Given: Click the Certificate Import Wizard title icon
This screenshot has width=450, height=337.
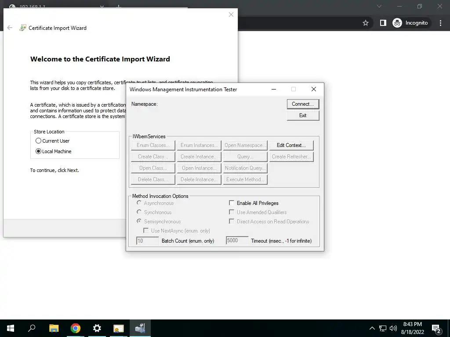Looking at the screenshot, I should [23, 28].
